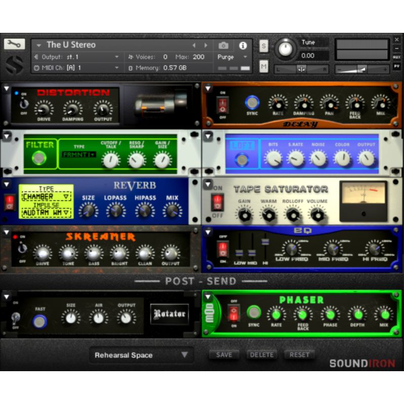Click the DELETE preset button
404x404 pixels.
262,355
